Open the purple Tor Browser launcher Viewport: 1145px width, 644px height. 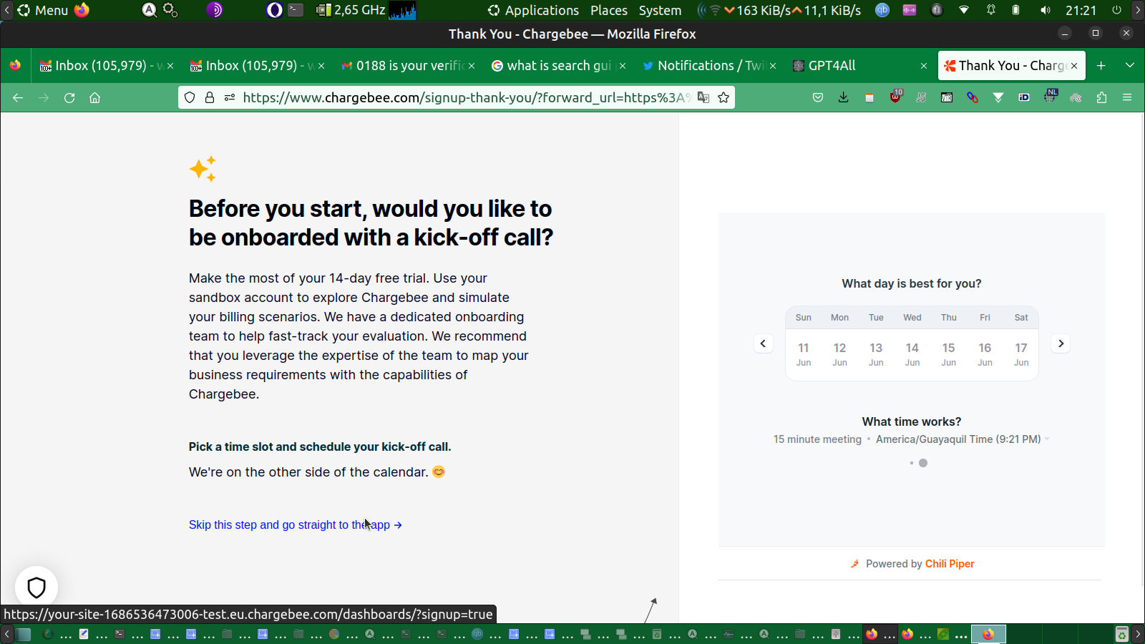(215, 10)
